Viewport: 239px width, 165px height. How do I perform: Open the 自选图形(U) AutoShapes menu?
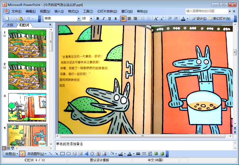tap(37, 154)
